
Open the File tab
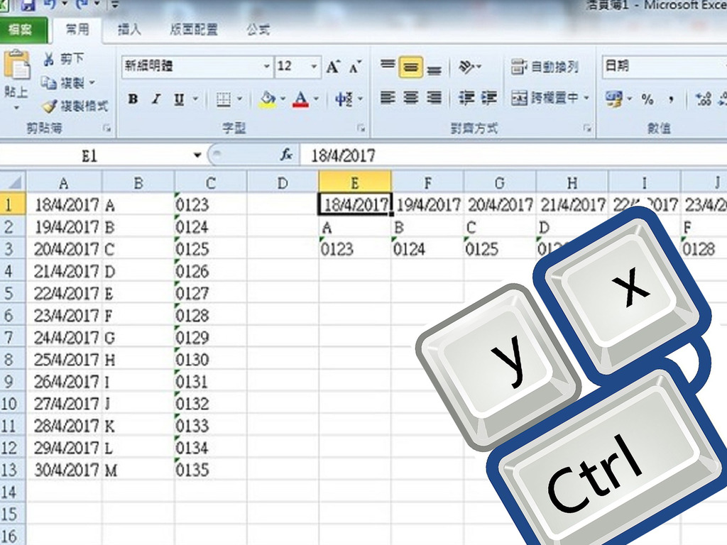tap(23, 30)
